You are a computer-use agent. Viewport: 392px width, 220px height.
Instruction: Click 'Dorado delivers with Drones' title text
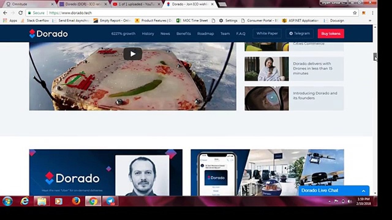click(313, 68)
